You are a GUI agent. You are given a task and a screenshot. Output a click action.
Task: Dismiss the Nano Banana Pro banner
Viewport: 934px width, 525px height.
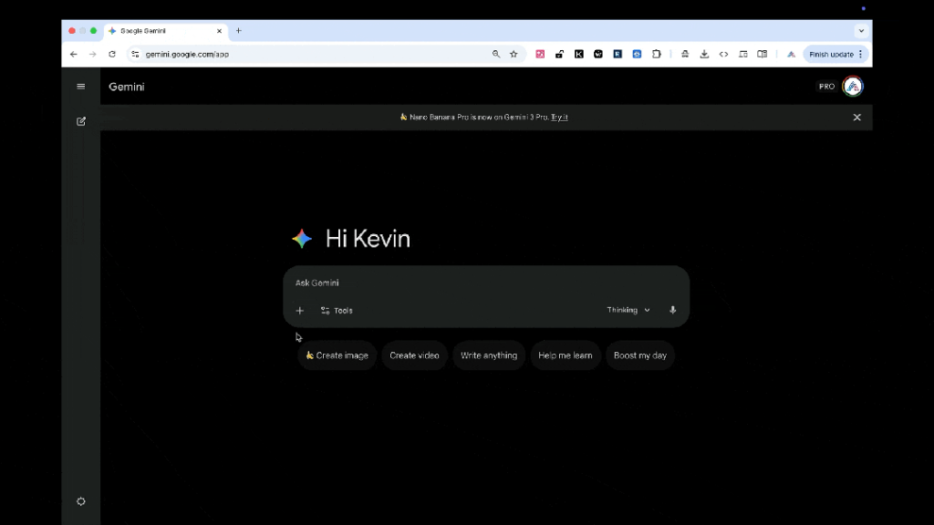[x=856, y=118]
